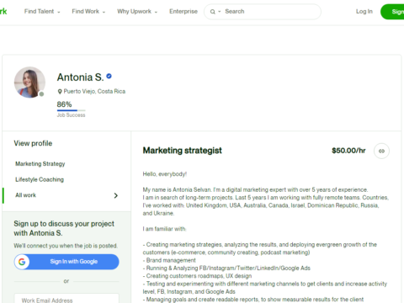Screen dimensions: 404x303
Task: Open Antonia's profile photo
Action: (29, 82)
